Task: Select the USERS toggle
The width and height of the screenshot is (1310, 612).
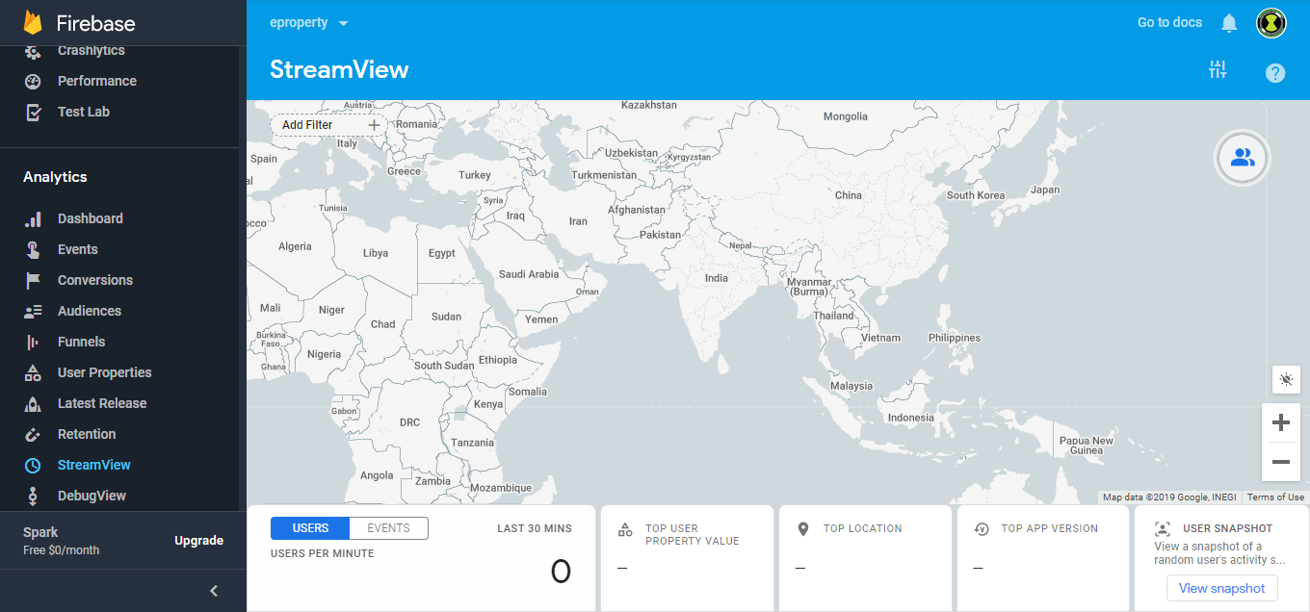Action: [310, 527]
